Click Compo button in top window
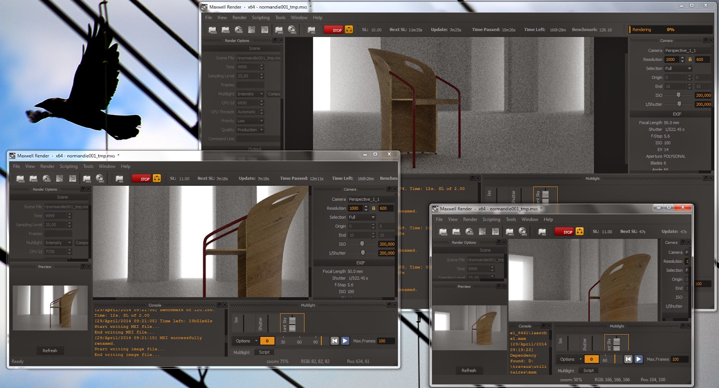This screenshot has width=719, height=388. point(274,94)
